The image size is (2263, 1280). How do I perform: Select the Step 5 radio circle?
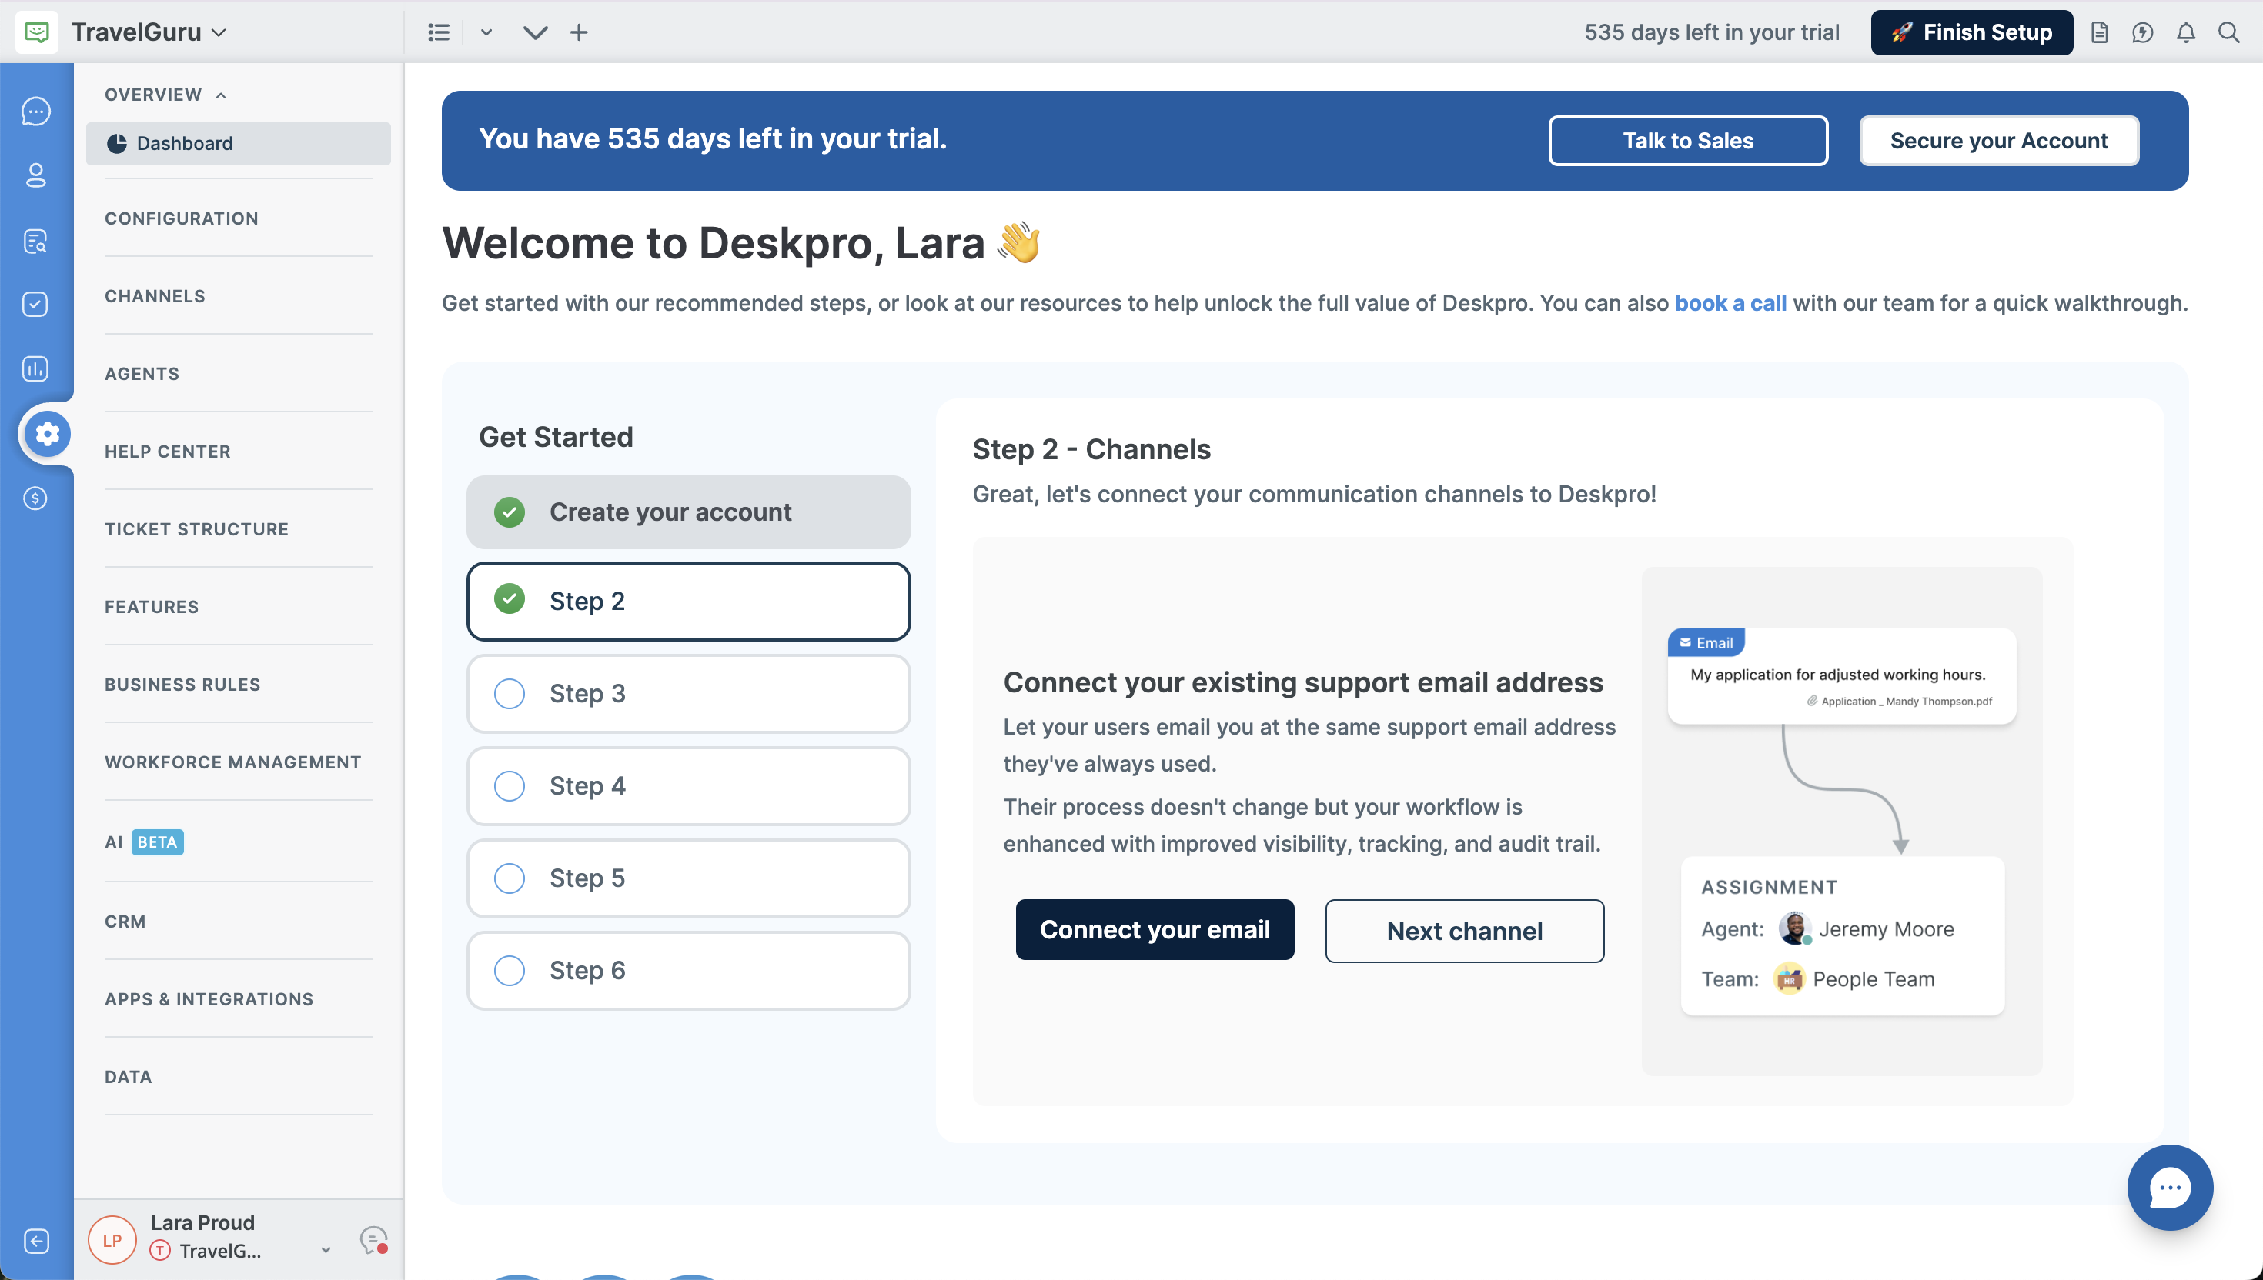click(510, 878)
